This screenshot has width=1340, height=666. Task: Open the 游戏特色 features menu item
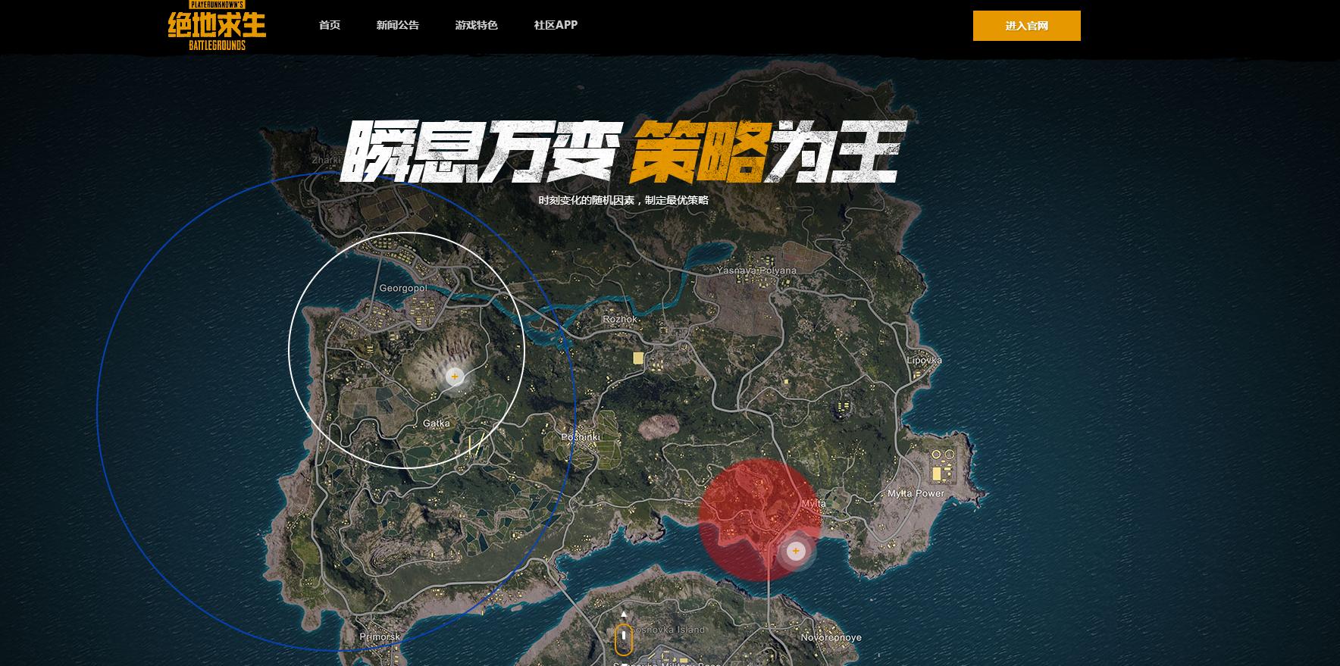pyautogui.click(x=477, y=25)
